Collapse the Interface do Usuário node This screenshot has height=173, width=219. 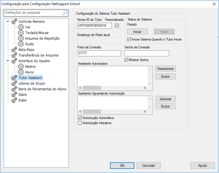tap(8, 61)
